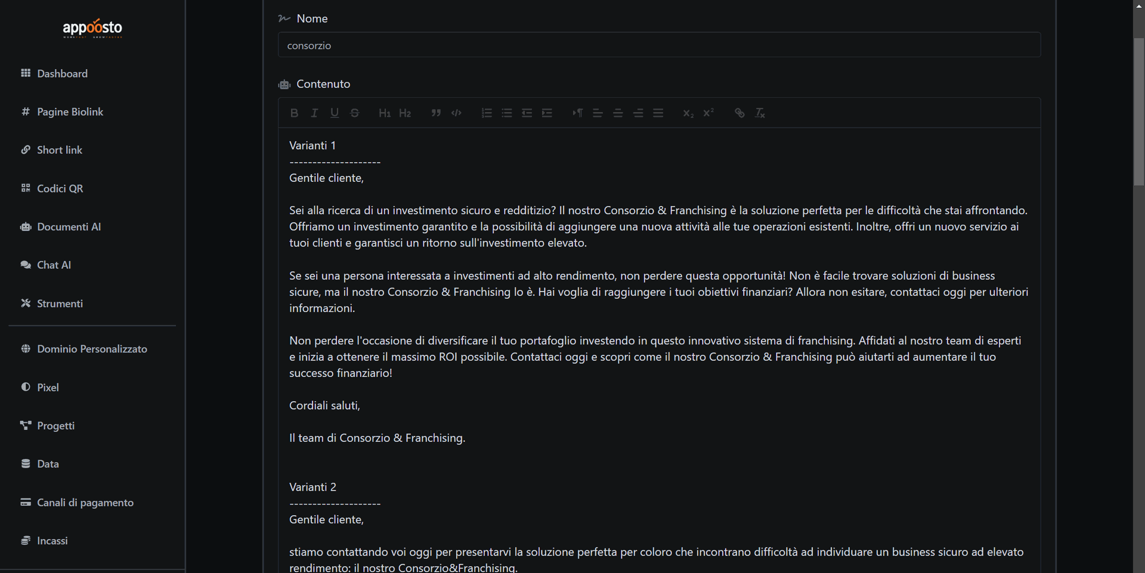Open the Documenti AI section
Image resolution: width=1145 pixels, height=573 pixels.
coord(69,227)
